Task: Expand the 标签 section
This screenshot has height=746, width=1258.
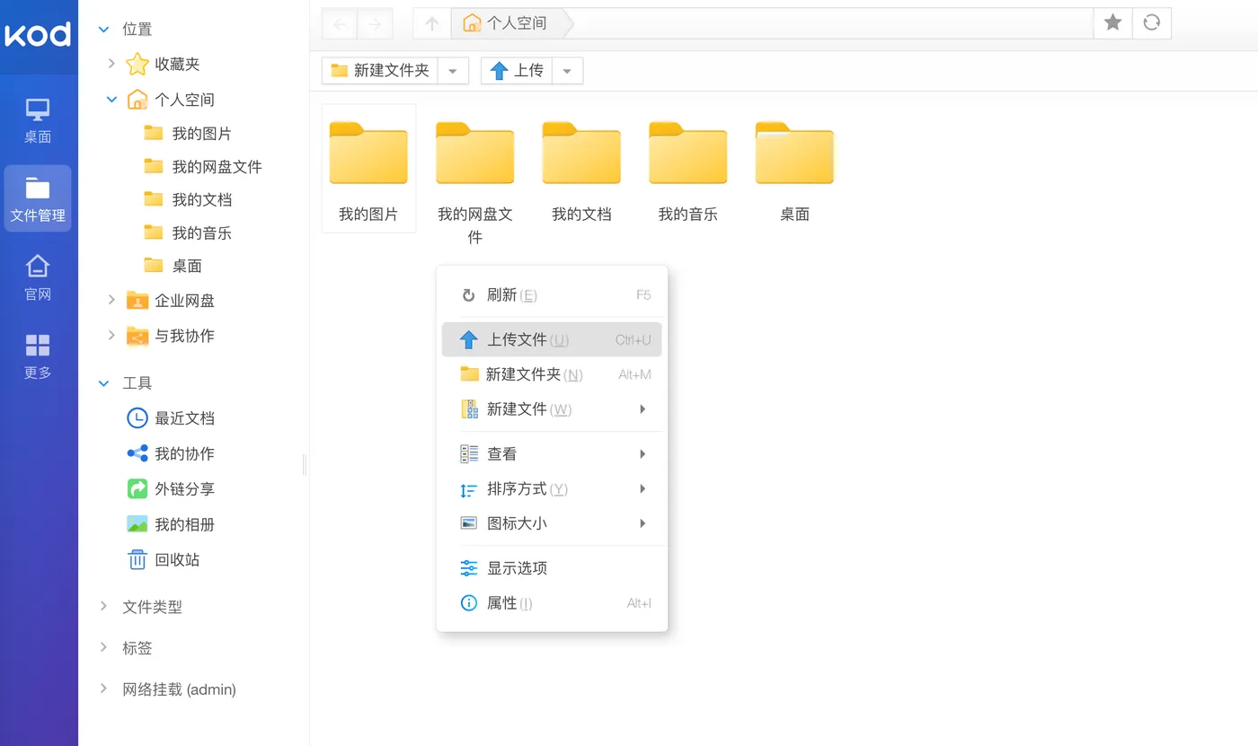Action: point(103,648)
